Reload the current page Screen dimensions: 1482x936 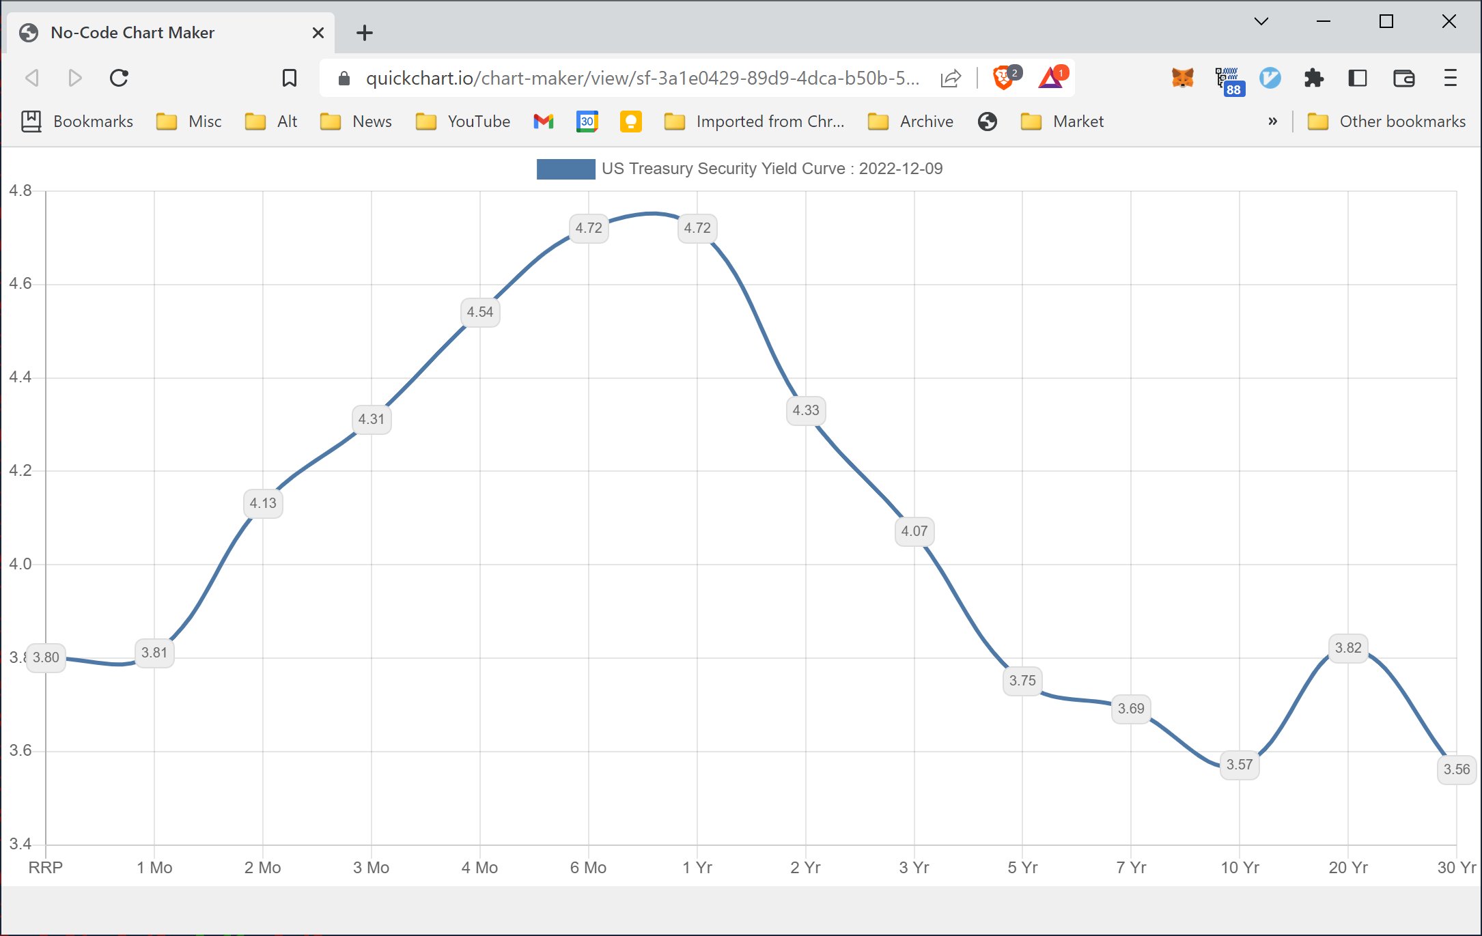[x=119, y=79]
